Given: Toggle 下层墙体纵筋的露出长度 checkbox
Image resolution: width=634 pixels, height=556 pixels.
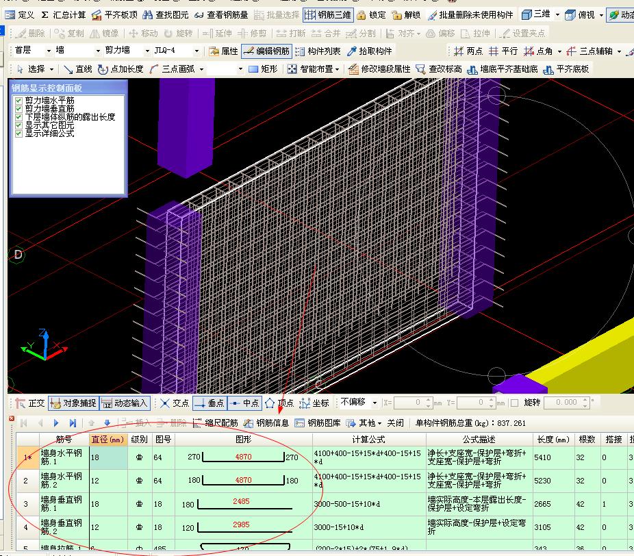Looking at the screenshot, I should [x=18, y=117].
